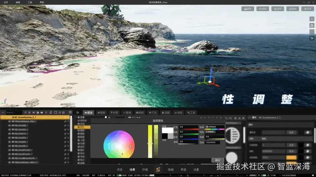Click the list view icon in outliner toolbar
Image resolution: width=316 pixels, height=177 pixels.
[x=60, y=112]
